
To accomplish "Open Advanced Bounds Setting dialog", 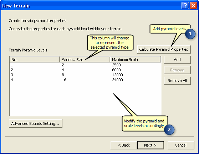I will coord(36,123).
